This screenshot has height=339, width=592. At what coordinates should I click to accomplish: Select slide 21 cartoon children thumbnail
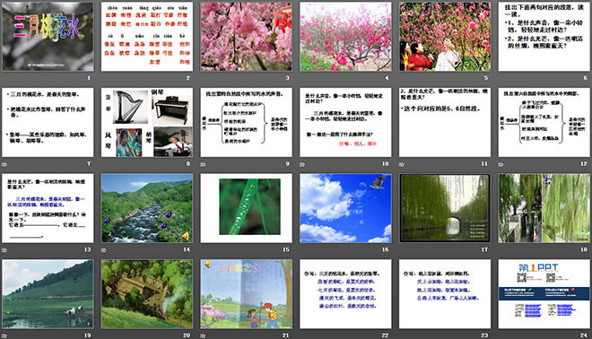click(x=246, y=293)
